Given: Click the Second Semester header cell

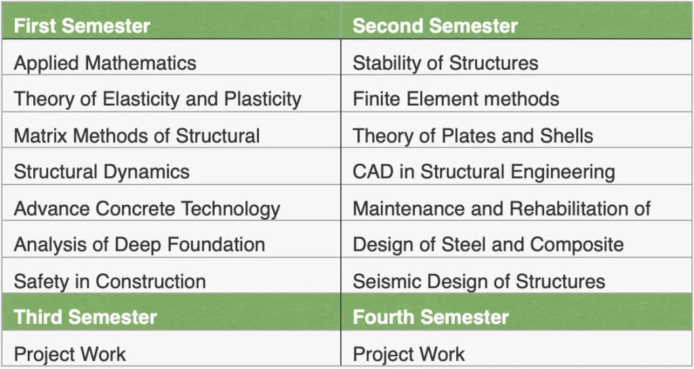Looking at the screenshot, I should [x=435, y=26].
